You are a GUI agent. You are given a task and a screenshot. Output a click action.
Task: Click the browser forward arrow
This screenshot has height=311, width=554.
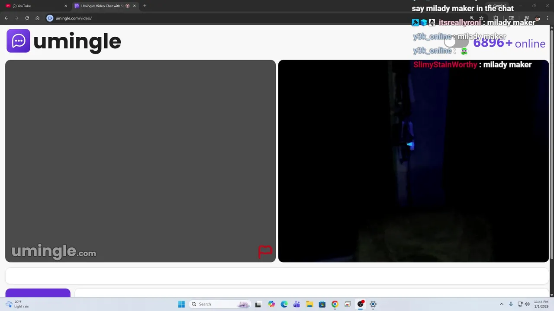[17, 18]
